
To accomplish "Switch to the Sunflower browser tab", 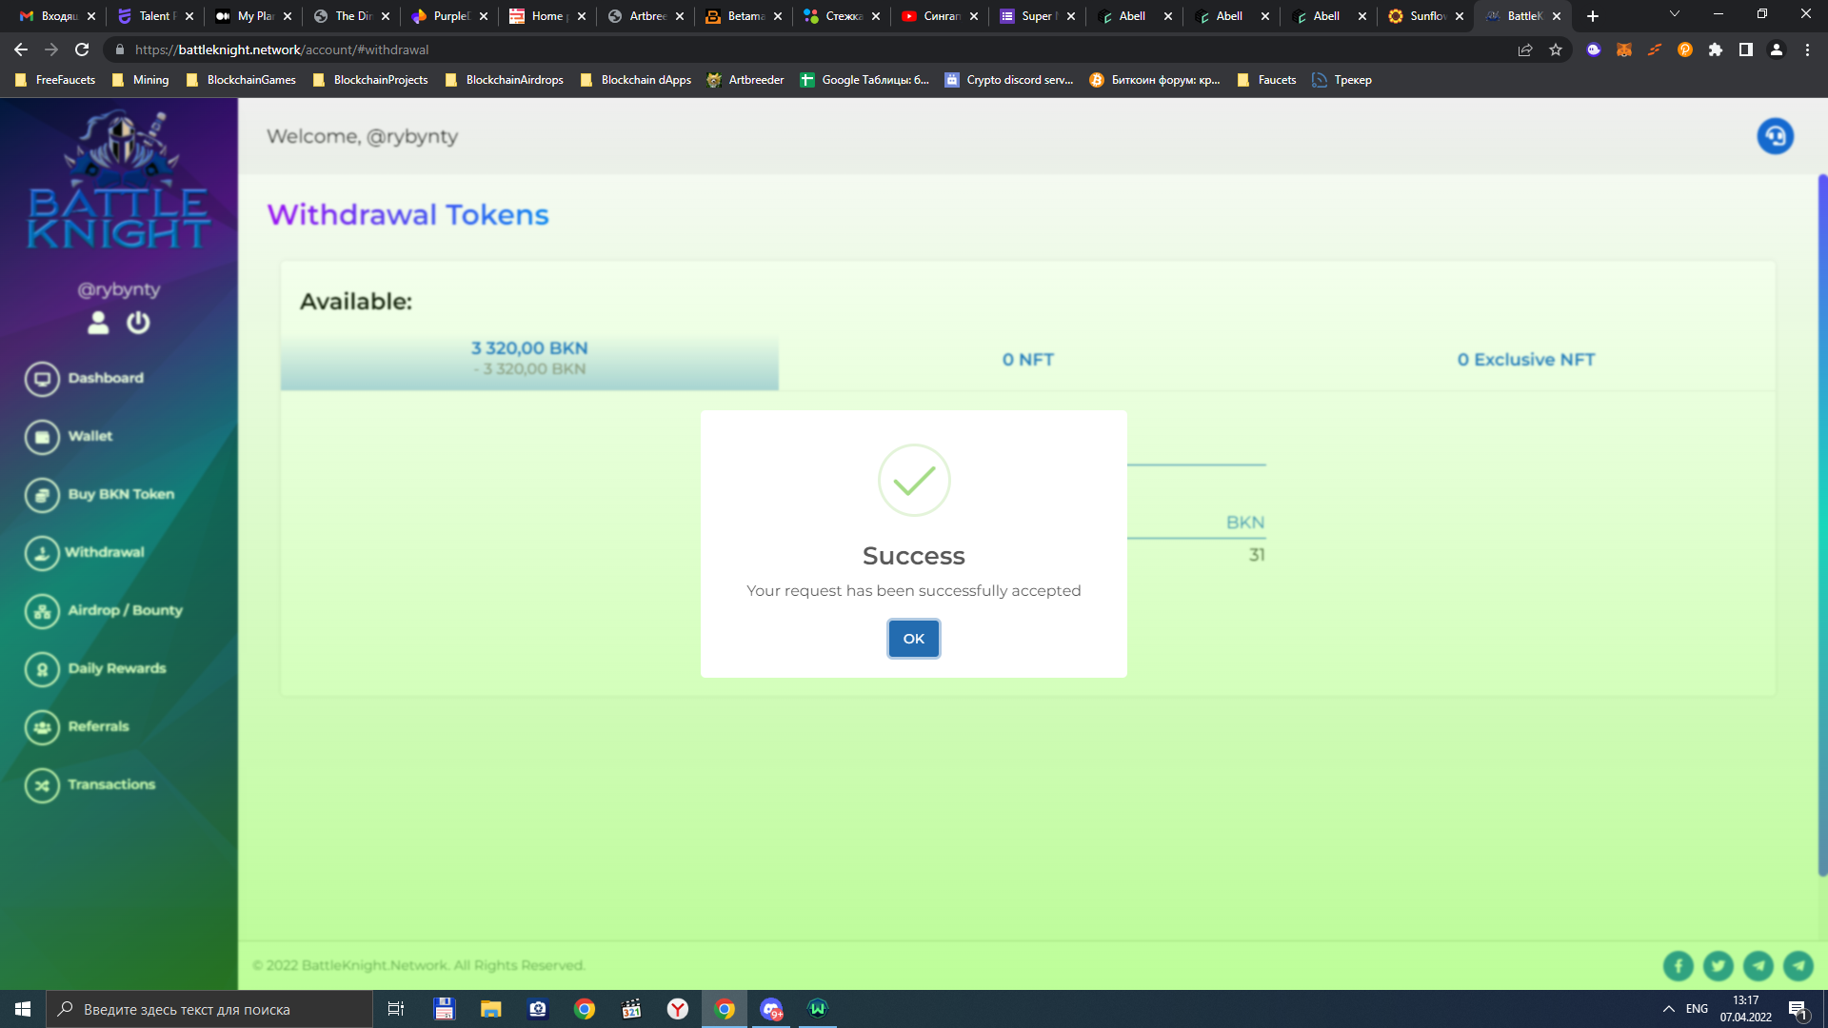I will click(1425, 16).
